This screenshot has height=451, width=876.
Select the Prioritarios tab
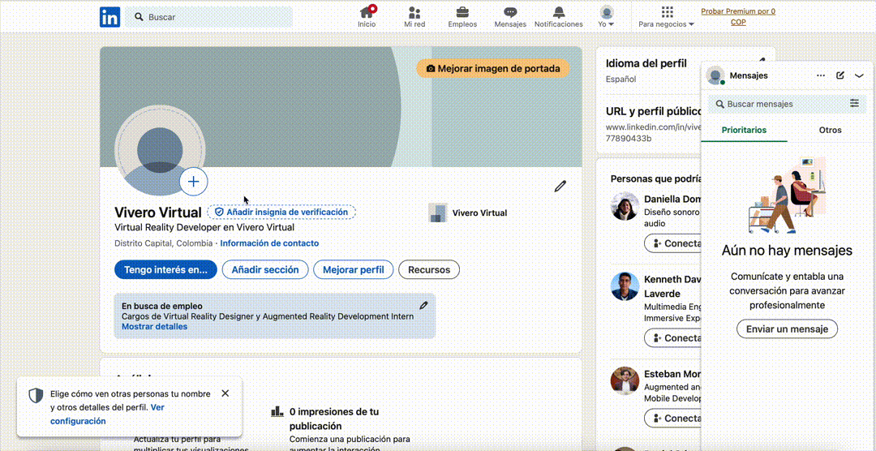[744, 130]
